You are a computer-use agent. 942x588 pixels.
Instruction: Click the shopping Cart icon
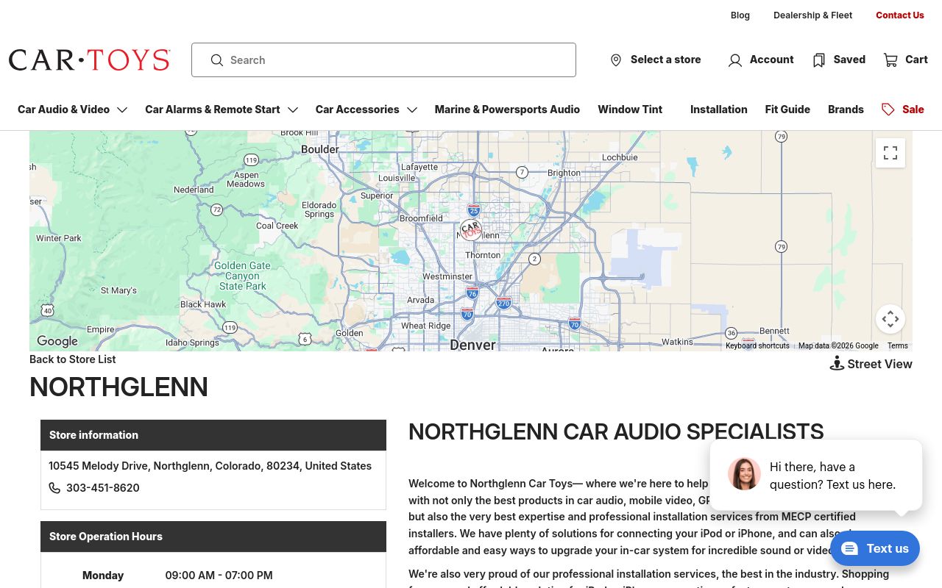point(890,60)
